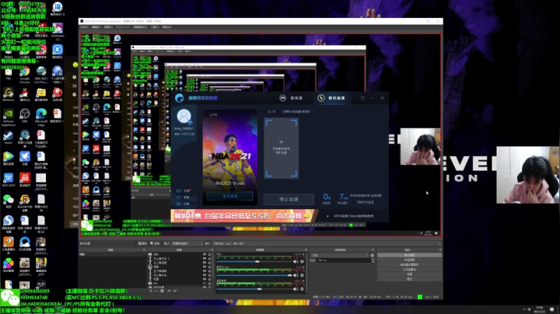Toggle lock on the third source row
The image size is (560, 314).
(209, 262)
